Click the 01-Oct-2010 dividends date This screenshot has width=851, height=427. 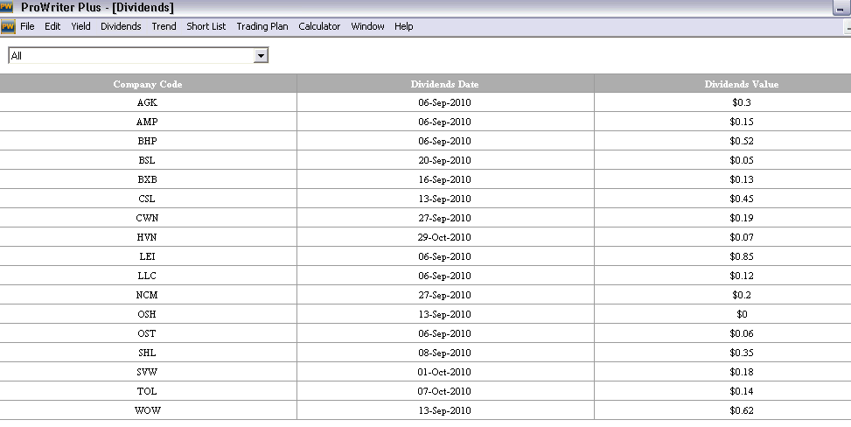click(444, 372)
